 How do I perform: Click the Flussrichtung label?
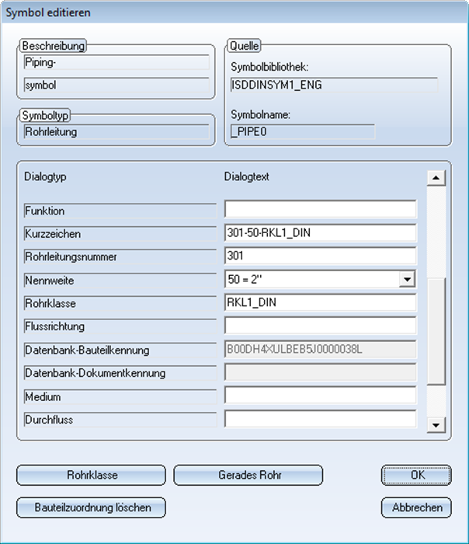pyautogui.click(x=120, y=326)
